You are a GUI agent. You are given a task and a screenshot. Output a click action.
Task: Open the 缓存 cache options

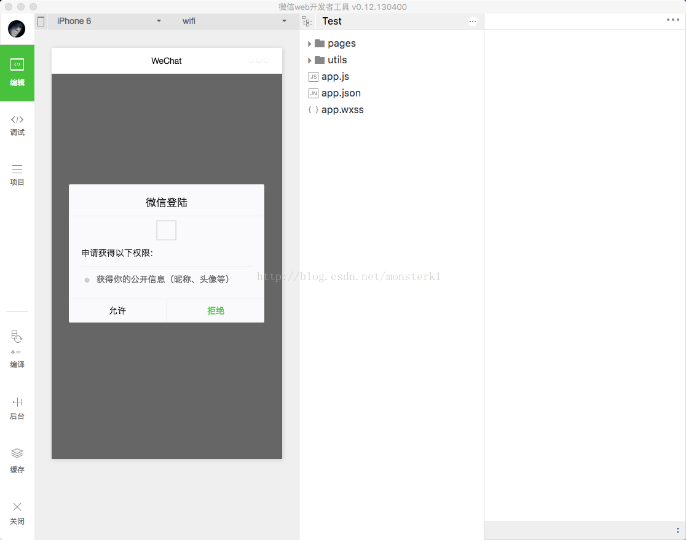click(17, 461)
